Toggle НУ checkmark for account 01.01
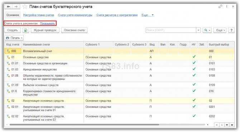This screenshot has height=132, width=240. [x=194, y=63]
